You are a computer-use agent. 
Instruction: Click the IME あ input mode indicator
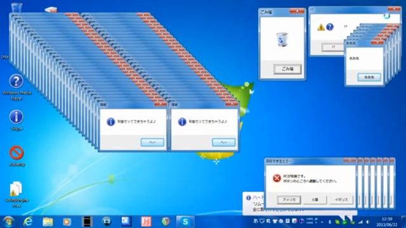256,221
